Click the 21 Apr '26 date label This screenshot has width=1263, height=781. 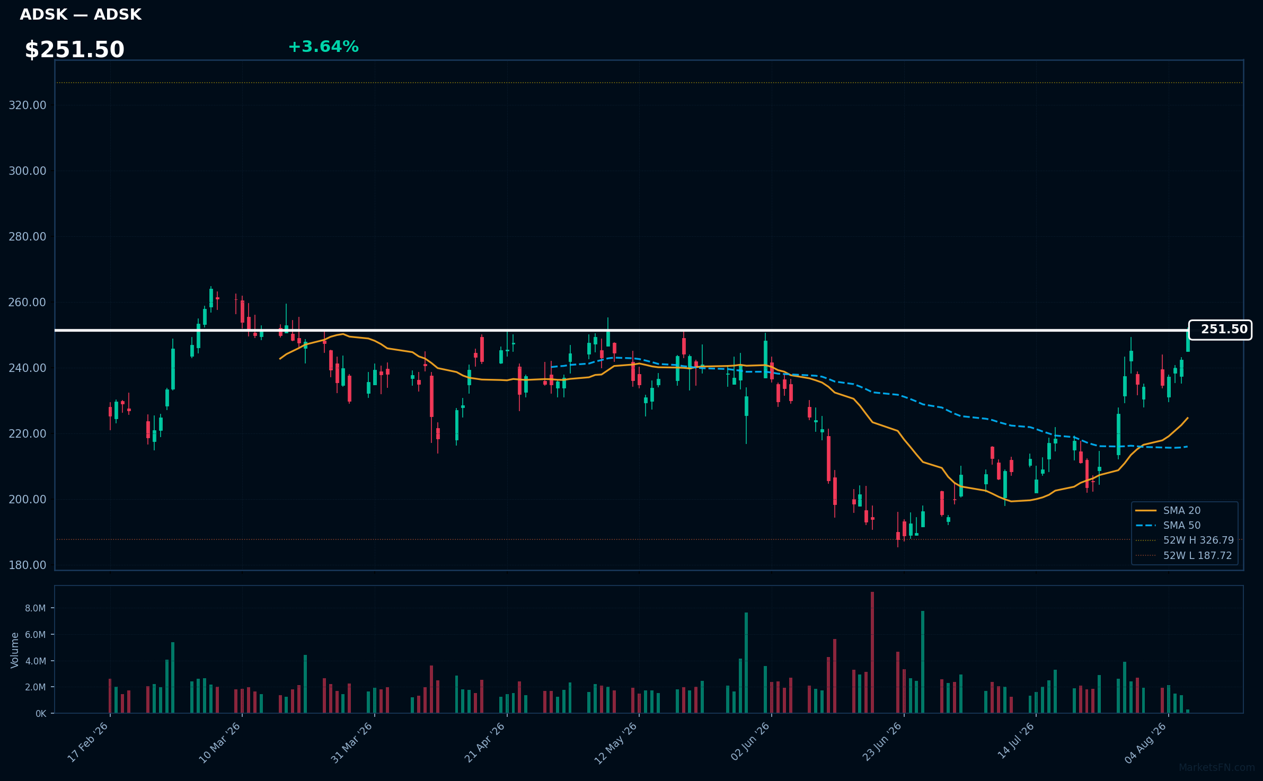(x=484, y=742)
